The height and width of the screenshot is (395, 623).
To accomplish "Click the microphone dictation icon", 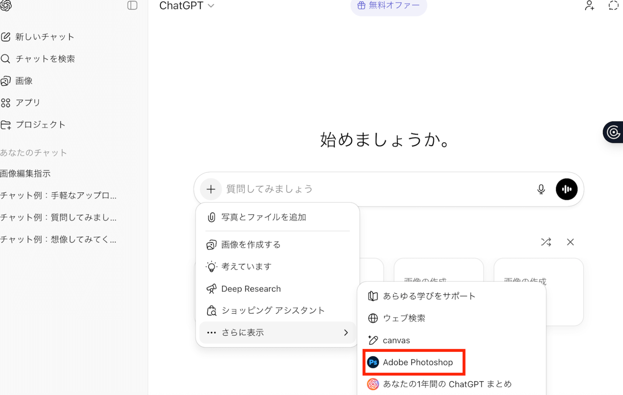I will (541, 189).
